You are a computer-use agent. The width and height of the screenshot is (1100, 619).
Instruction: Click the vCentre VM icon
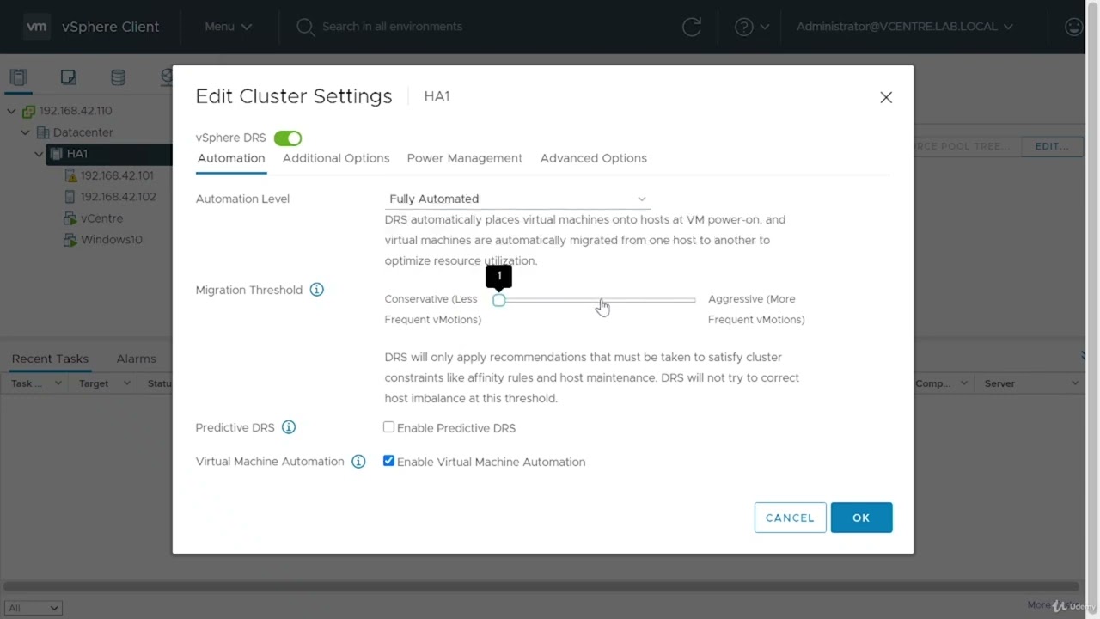point(71,218)
